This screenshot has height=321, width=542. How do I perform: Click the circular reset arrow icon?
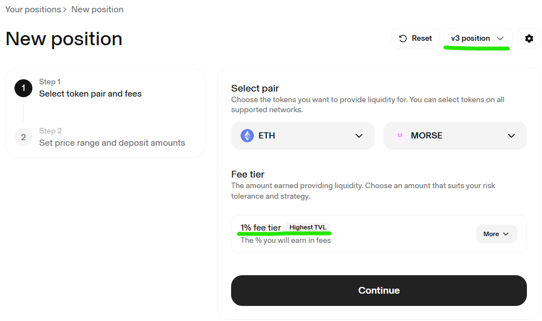click(402, 39)
